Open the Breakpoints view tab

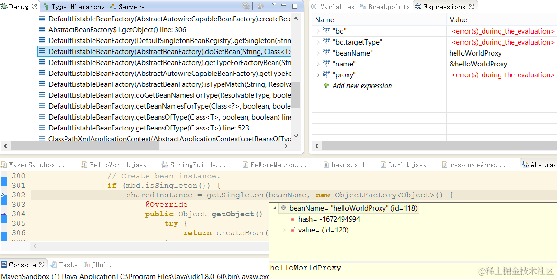(x=385, y=6)
